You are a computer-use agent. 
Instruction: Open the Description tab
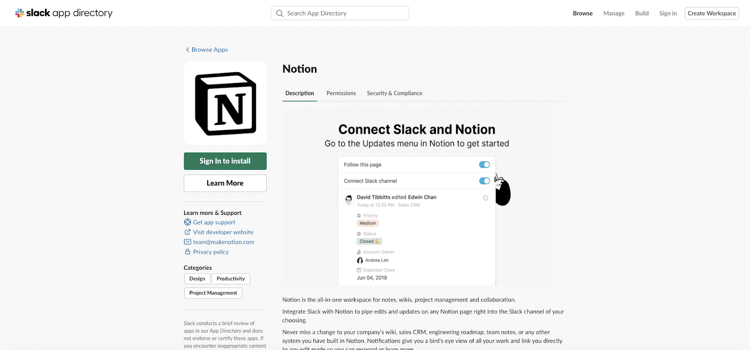point(300,93)
